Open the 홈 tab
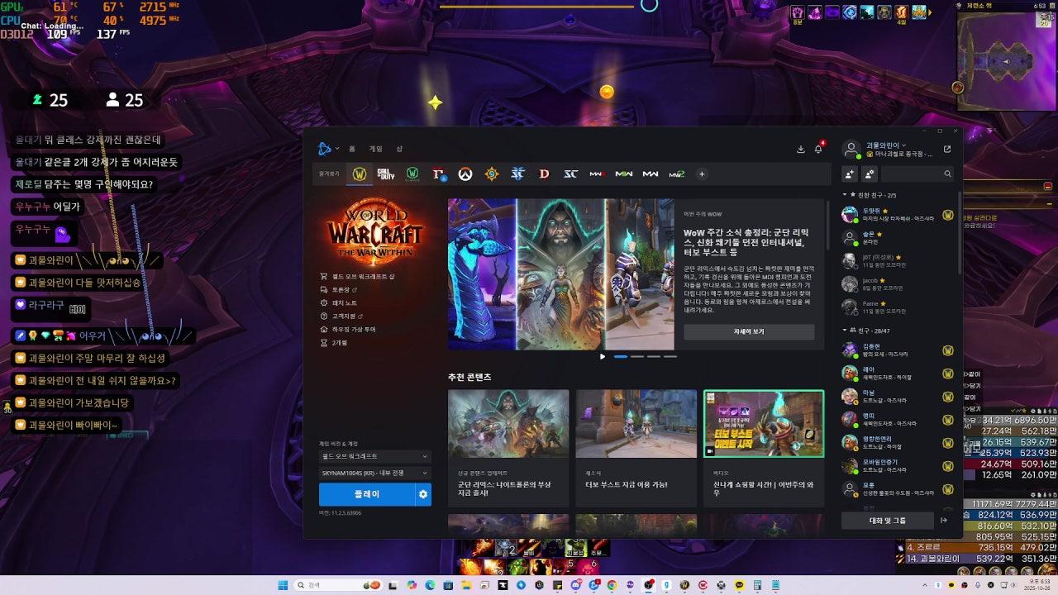1058x595 pixels. (x=352, y=149)
